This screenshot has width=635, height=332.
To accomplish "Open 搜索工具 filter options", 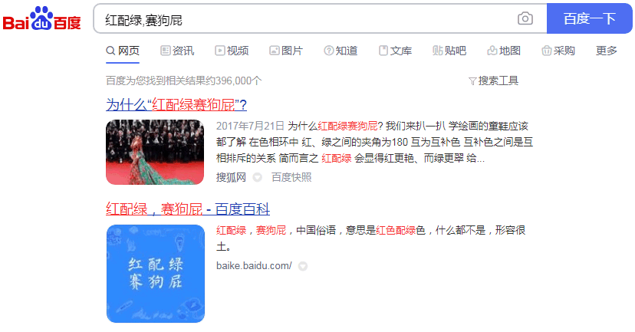I will coord(493,81).
